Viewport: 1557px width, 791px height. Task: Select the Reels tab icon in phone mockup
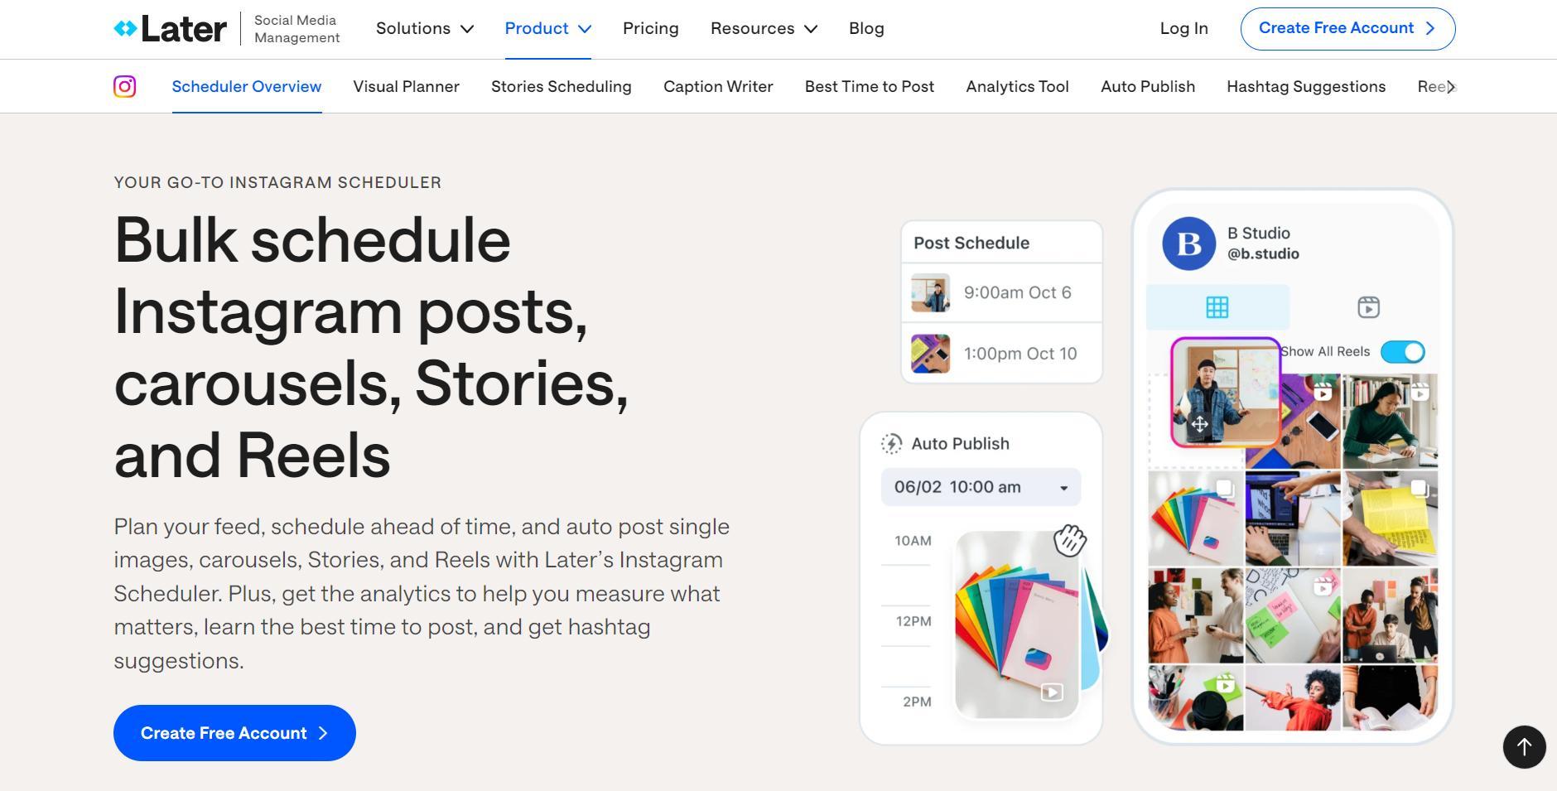[1368, 307]
